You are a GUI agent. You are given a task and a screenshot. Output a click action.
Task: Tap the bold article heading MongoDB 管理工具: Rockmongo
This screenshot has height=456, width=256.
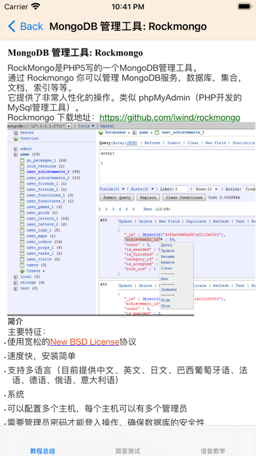(75, 52)
